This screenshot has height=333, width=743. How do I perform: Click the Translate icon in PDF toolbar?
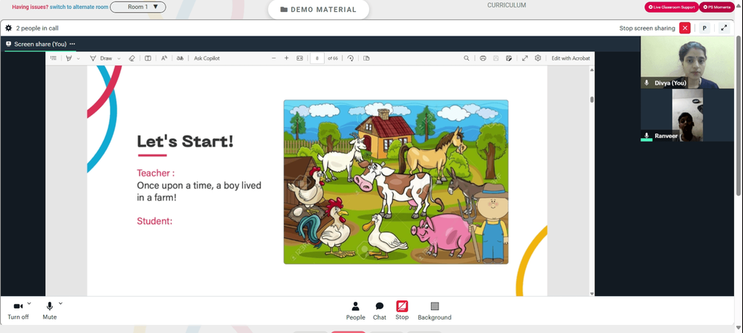pos(180,58)
